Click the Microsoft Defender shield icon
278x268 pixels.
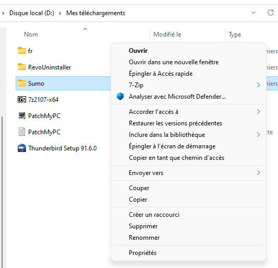[x=120, y=97]
